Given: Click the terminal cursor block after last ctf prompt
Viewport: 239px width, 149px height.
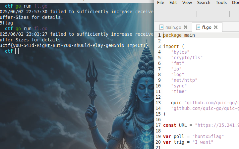Looking at the screenshot, I should pos(17,51).
